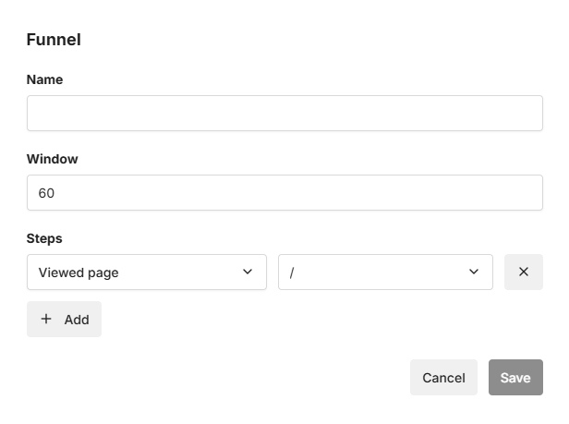Click the "/" value in the path selector
The image size is (569, 424).
coord(292,273)
